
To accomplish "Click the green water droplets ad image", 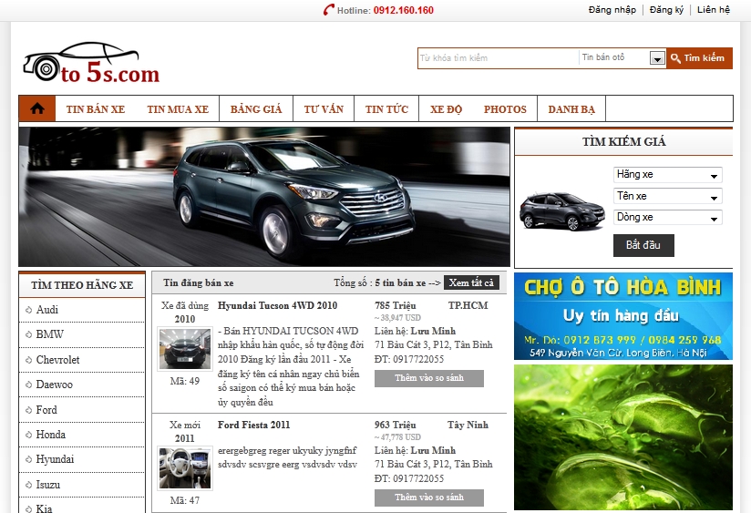I will (623, 437).
